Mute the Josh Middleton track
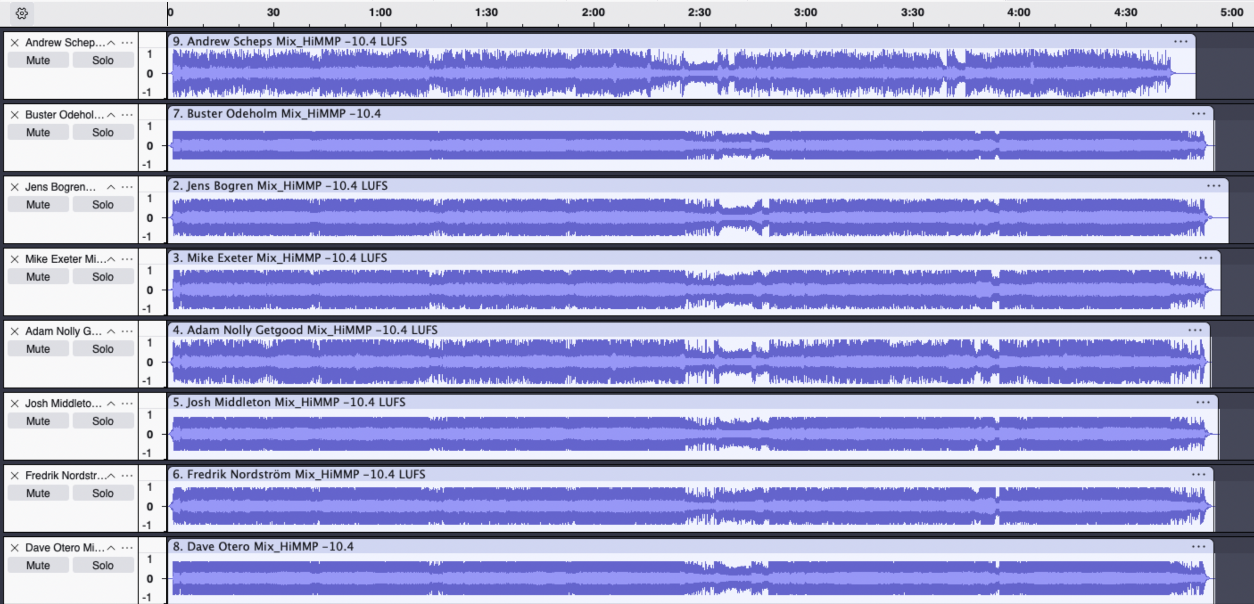Image resolution: width=1254 pixels, height=604 pixels. click(x=38, y=421)
